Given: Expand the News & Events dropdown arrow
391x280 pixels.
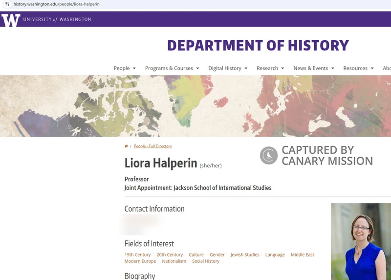Looking at the screenshot, I should click(x=333, y=69).
